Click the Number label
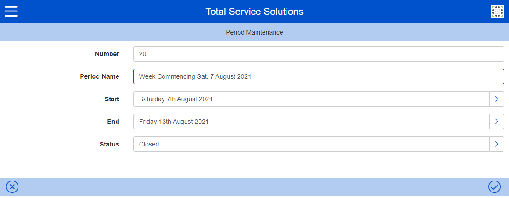Screen dimensions: 509x198 (107, 54)
